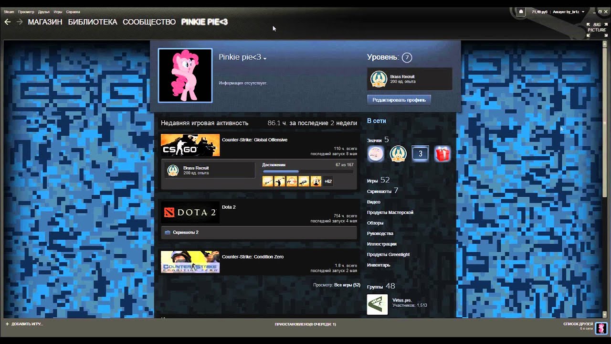Click the Pinkie Pie profile avatar
611x344 pixels.
point(185,75)
